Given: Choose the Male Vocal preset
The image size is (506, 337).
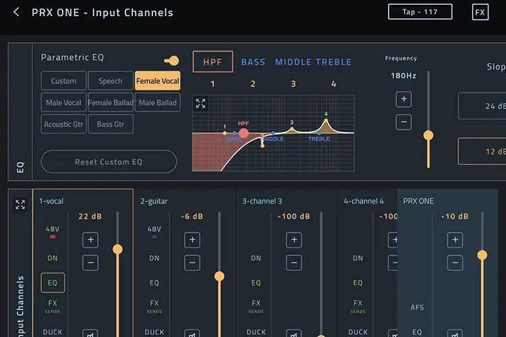Looking at the screenshot, I should [63, 102].
